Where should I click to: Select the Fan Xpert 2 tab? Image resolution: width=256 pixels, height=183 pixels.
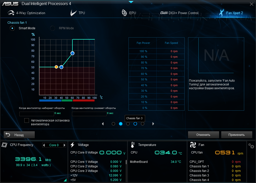(231, 13)
